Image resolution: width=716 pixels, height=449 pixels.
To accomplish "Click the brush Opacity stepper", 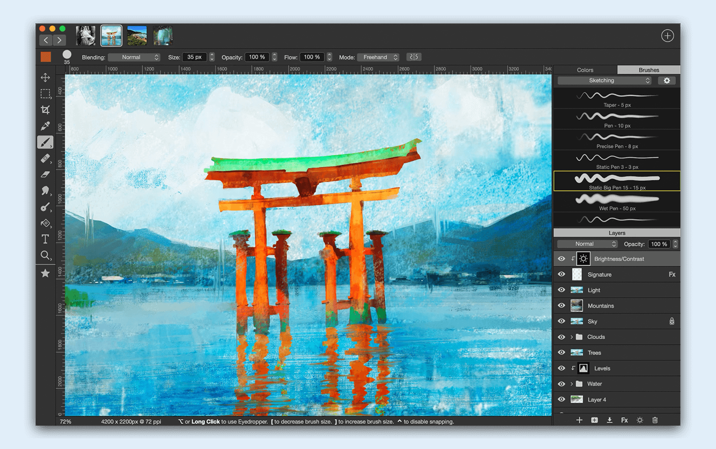I will (274, 58).
